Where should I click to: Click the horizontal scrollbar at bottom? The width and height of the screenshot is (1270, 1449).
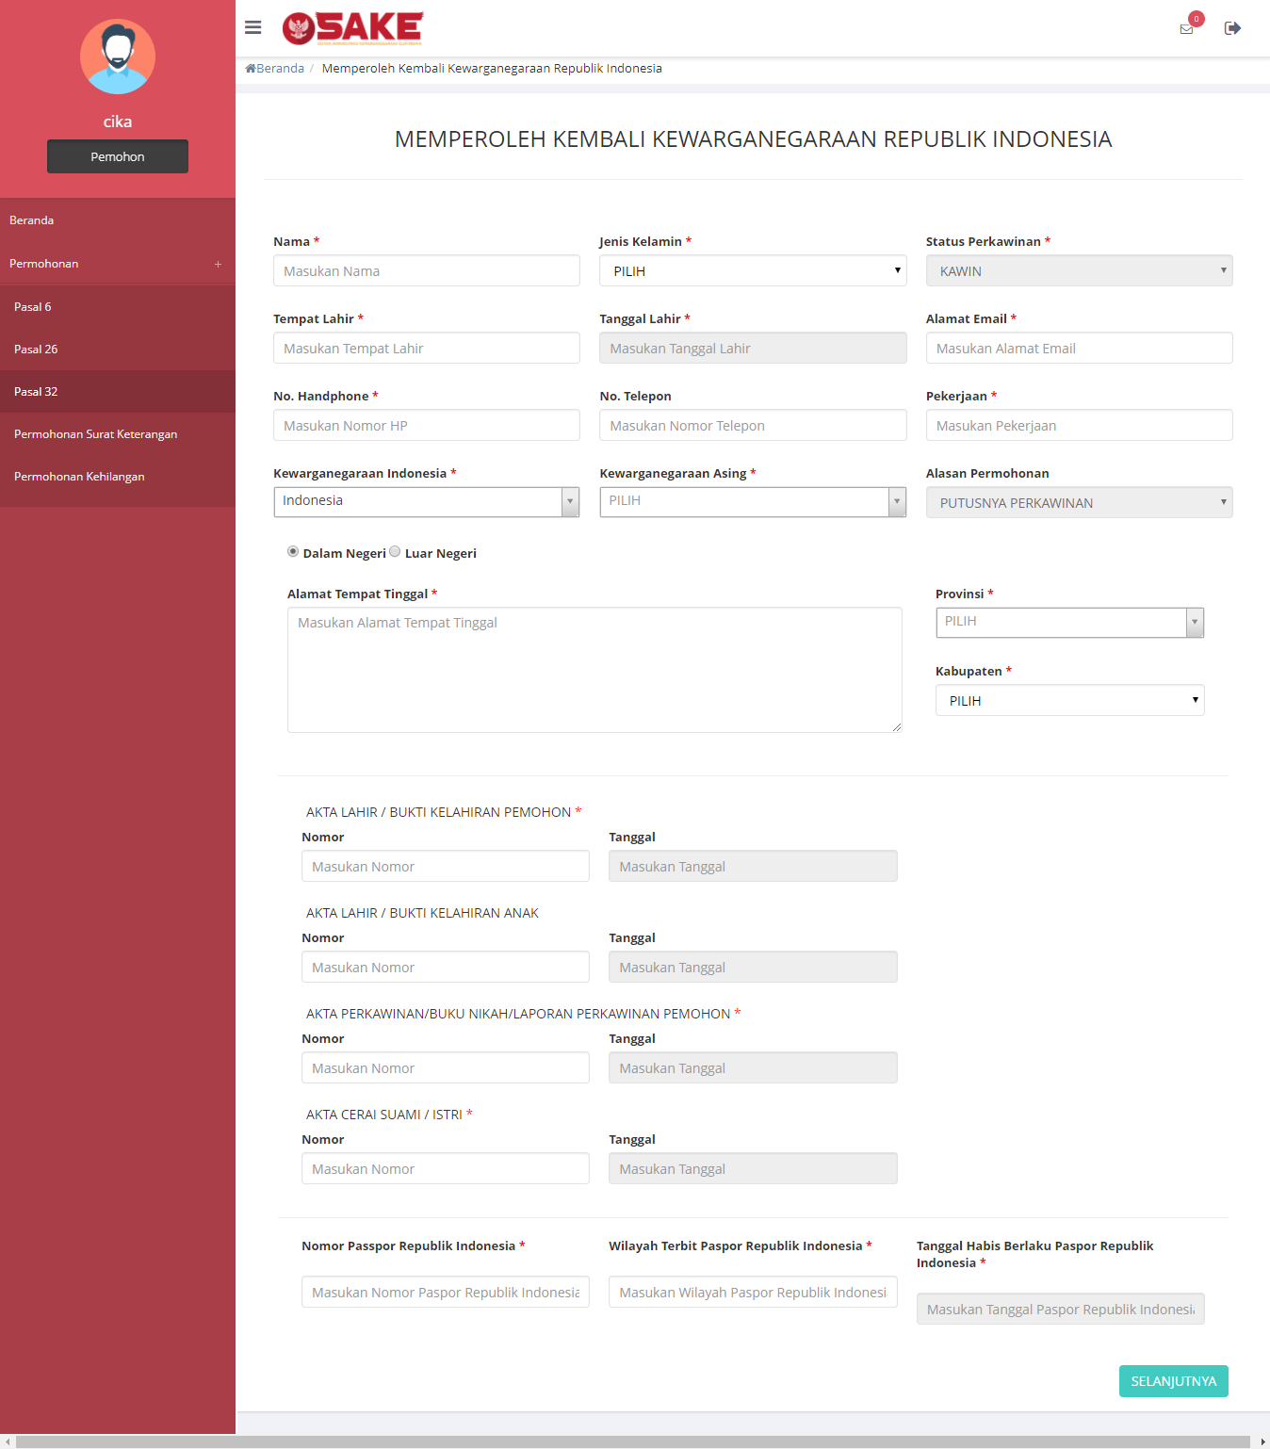[x=633, y=1441]
